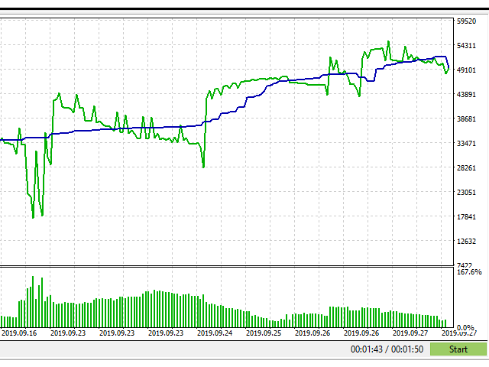489x367 pixels.
Task: Click the 2019.09.16 date label
Action: (19, 333)
